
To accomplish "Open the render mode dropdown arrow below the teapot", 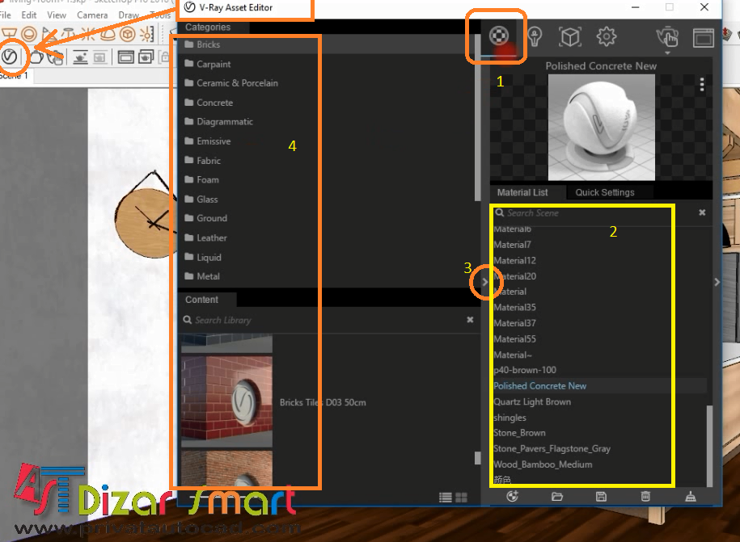I will point(667,53).
